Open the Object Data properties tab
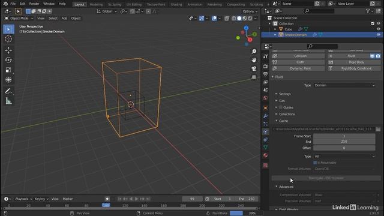Screen dimensions: 384x216 [x=265, y=148]
